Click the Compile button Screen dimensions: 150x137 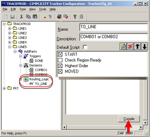pos(129,119)
